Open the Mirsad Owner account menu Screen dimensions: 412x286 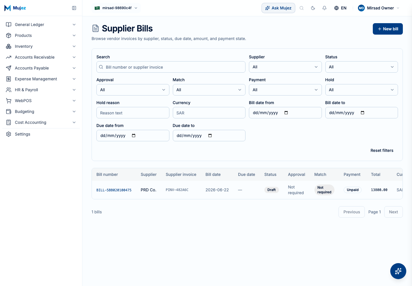pyautogui.click(x=379, y=8)
